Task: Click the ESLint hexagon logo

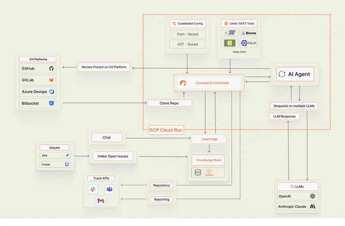Action: [x=244, y=43]
